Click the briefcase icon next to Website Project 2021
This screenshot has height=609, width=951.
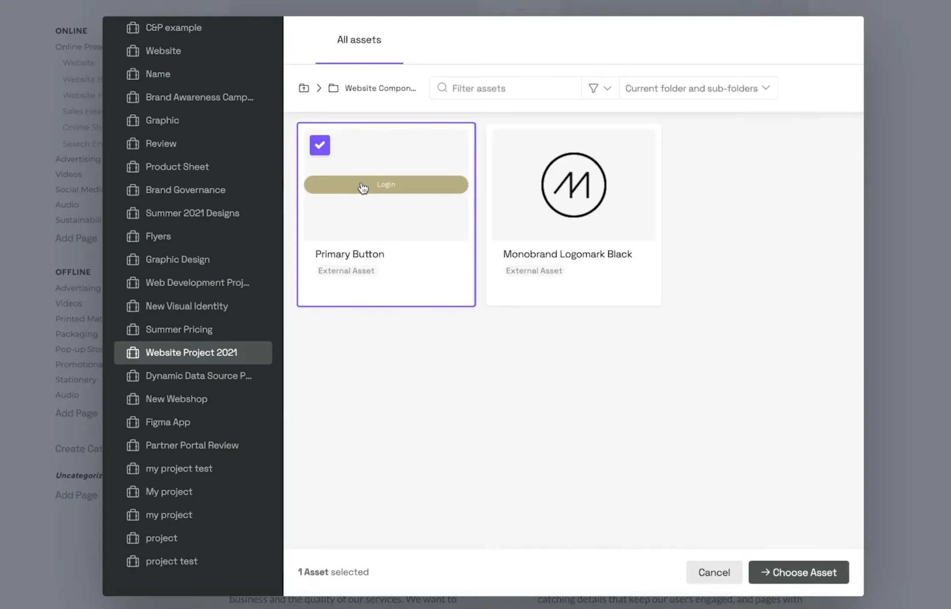[x=133, y=352]
